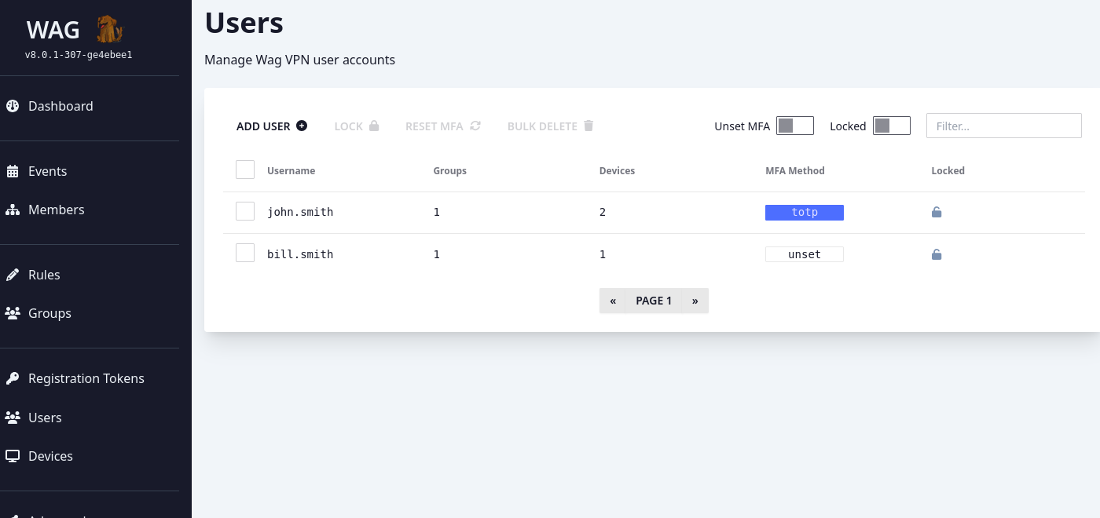Click the Devices monitor icon

pos(13,456)
